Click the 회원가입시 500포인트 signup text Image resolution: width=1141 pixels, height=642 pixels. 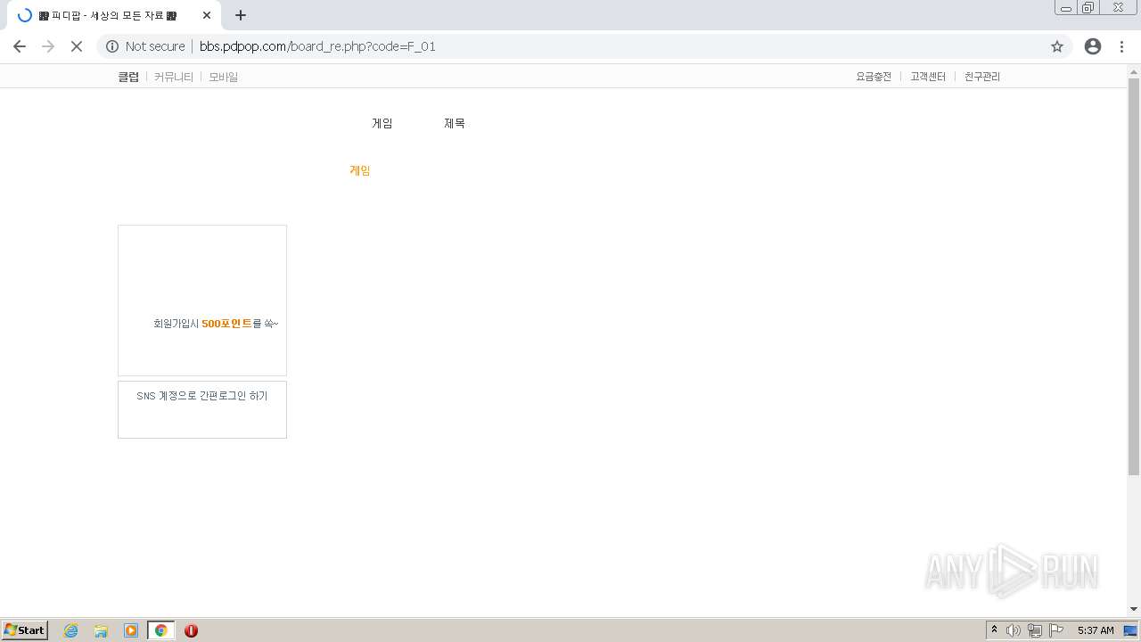coord(216,324)
